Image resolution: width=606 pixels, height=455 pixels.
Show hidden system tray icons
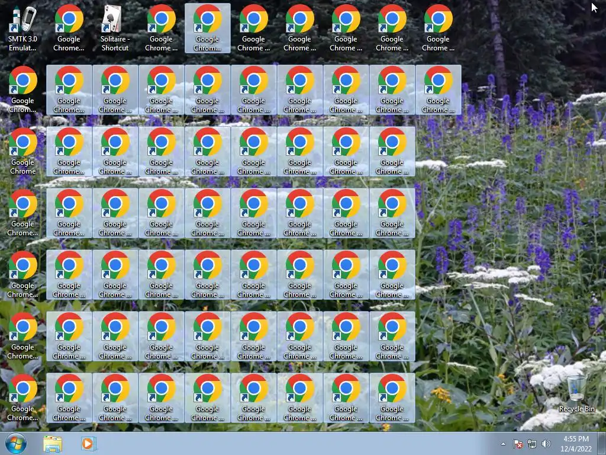(x=503, y=444)
